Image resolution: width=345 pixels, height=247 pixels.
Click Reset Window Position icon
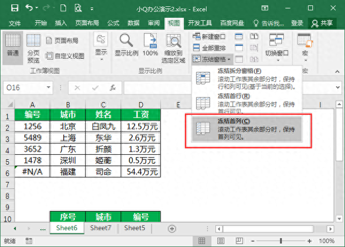pyautogui.click(x=254, y=59)
